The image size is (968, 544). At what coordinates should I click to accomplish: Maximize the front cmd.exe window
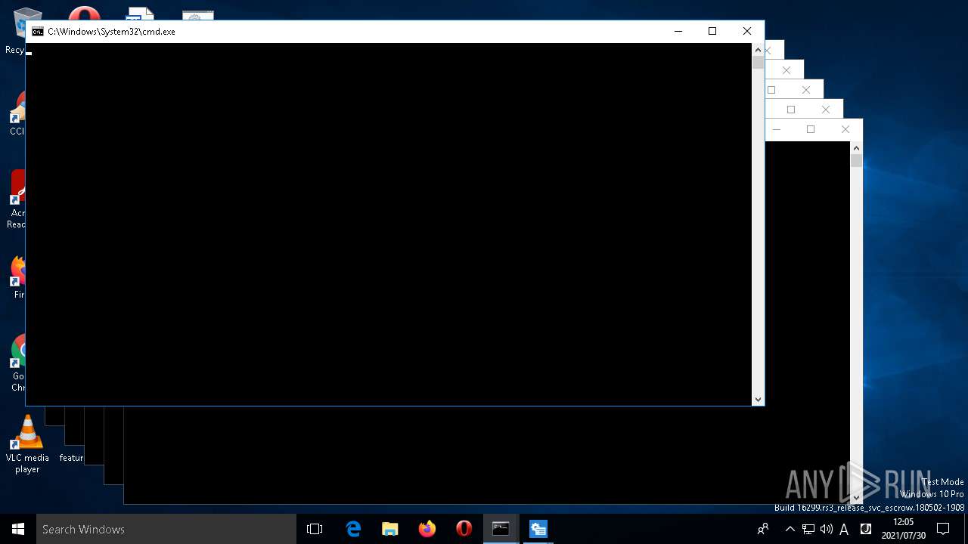click(x=712, y=31)
